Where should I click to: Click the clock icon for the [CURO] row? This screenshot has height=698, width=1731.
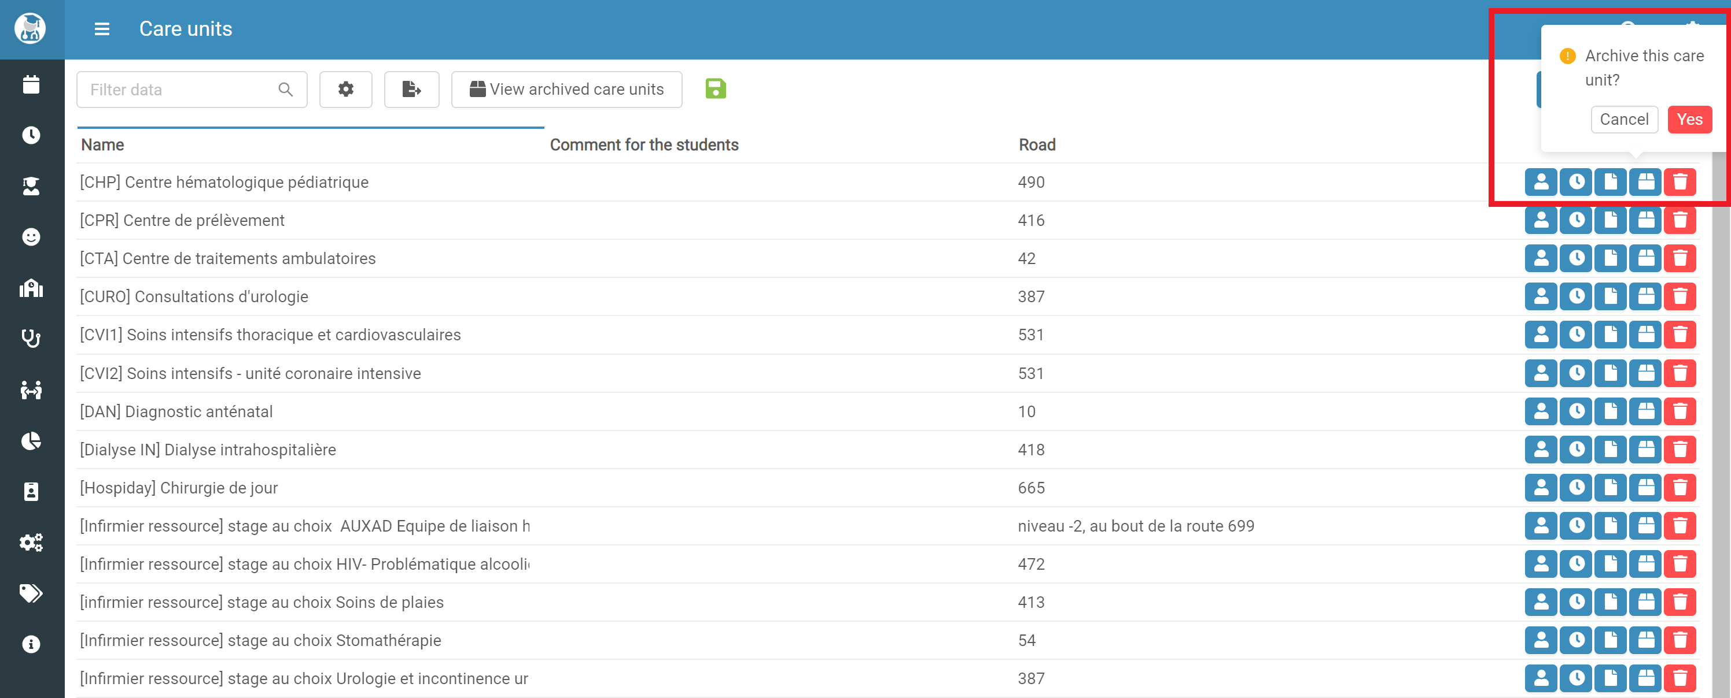(x=1576, y=296)
